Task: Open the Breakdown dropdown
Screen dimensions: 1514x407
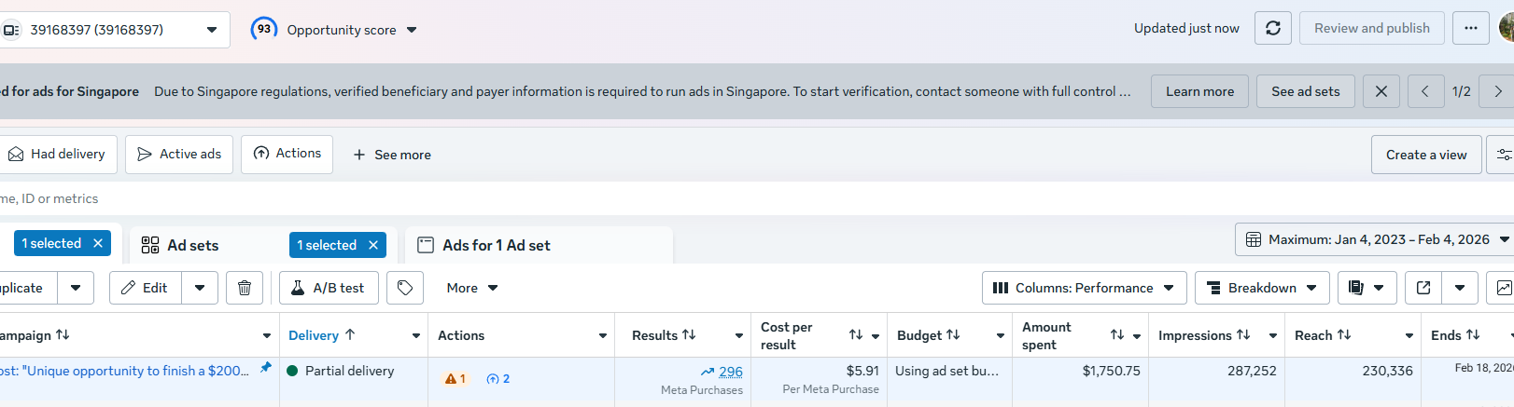Action: (x=1262, y=288)
